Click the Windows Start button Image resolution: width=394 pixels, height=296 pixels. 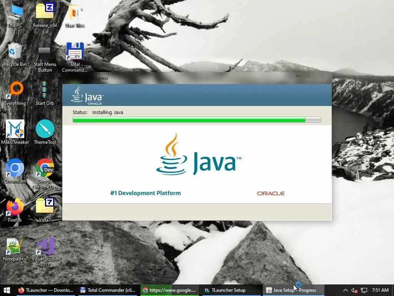click(x=7, y=290)
